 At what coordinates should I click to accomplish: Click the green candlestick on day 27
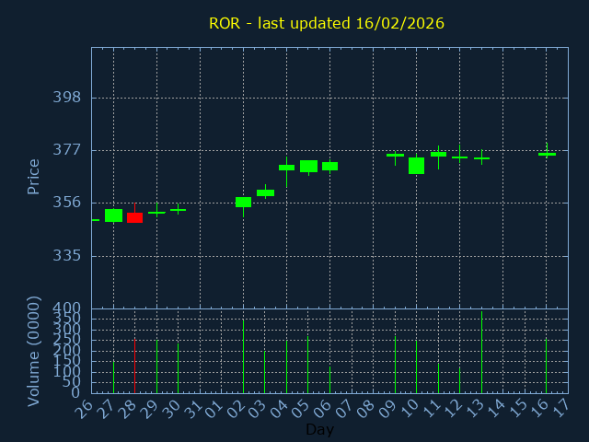coord(113,215)
